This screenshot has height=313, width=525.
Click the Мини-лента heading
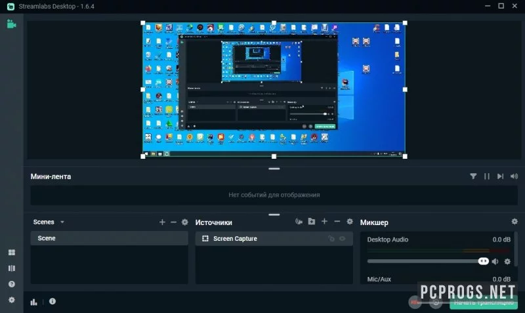51,177
